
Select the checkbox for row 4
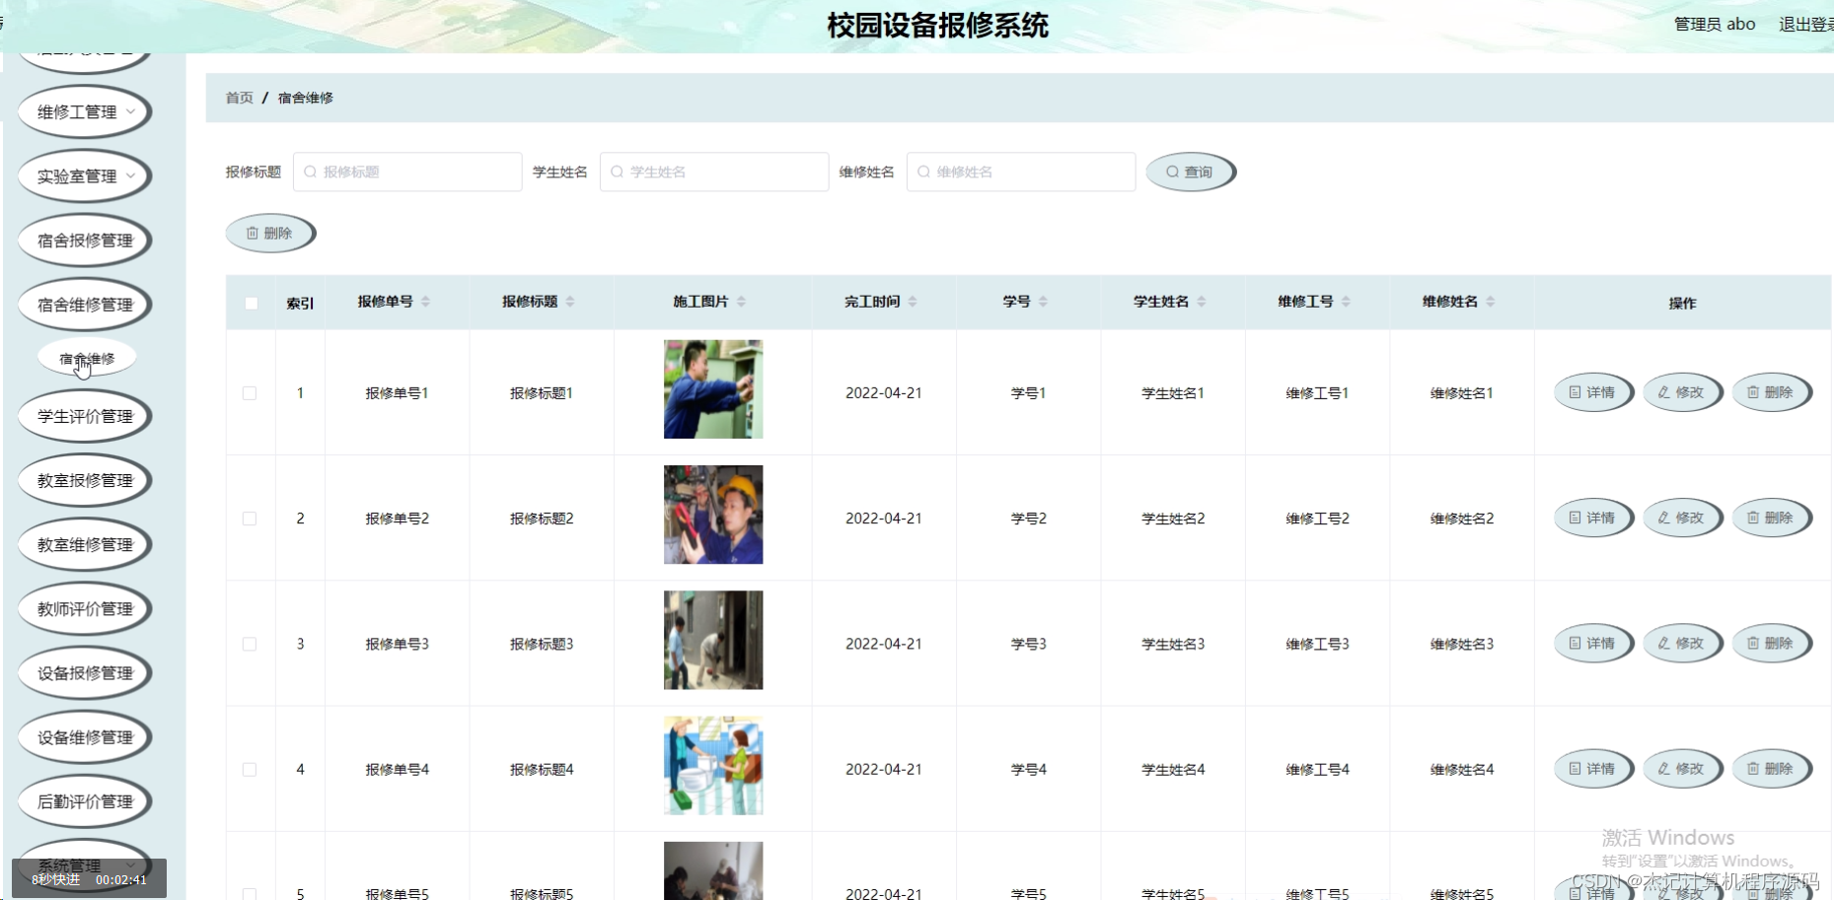tap(250, 770)
